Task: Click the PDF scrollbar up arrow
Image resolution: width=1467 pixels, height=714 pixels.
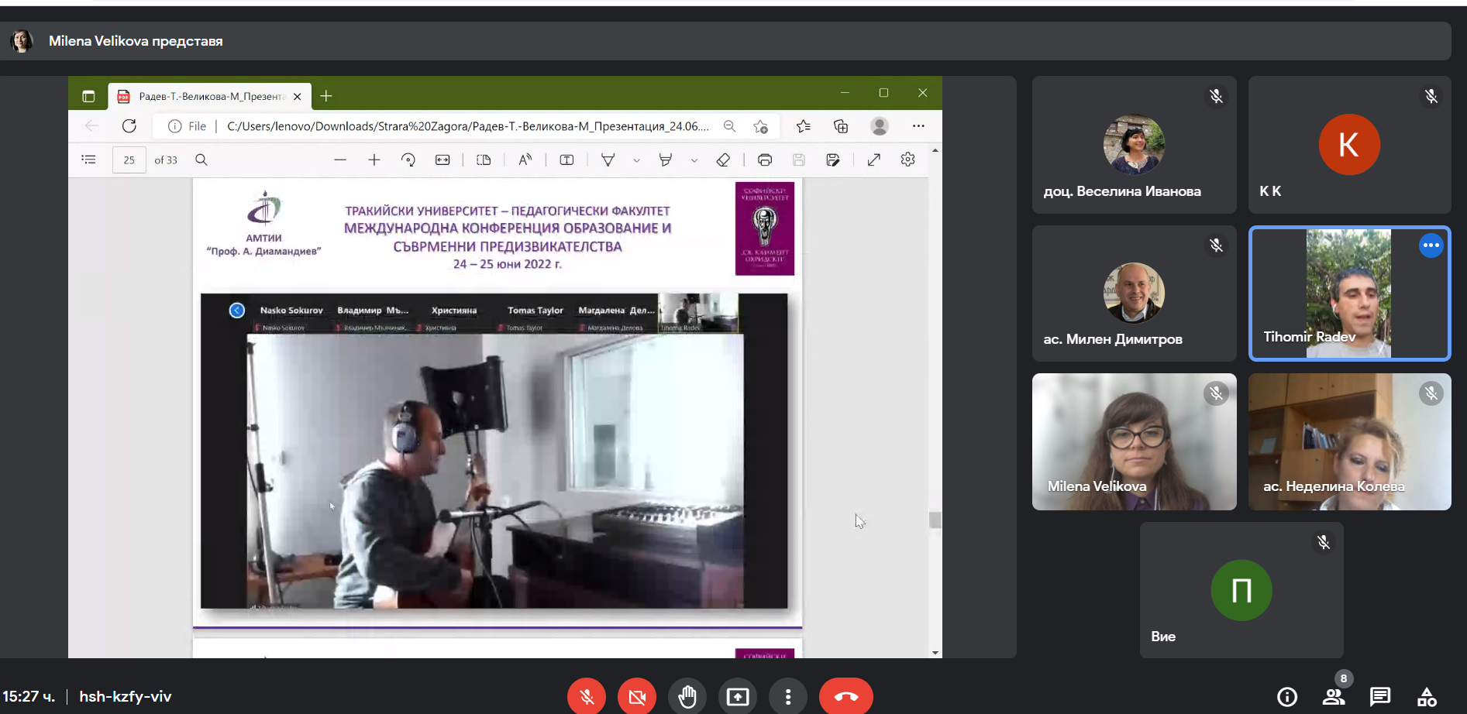Action: pos(935,150)
